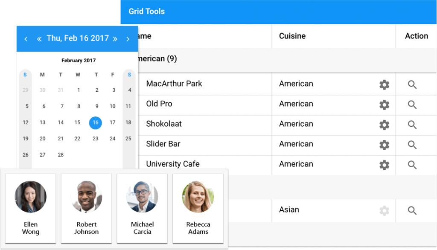Viewport: 437px width, 250px height.
Task: Open Robert Johnson's profile card
Action: click(x=87, y=208)
